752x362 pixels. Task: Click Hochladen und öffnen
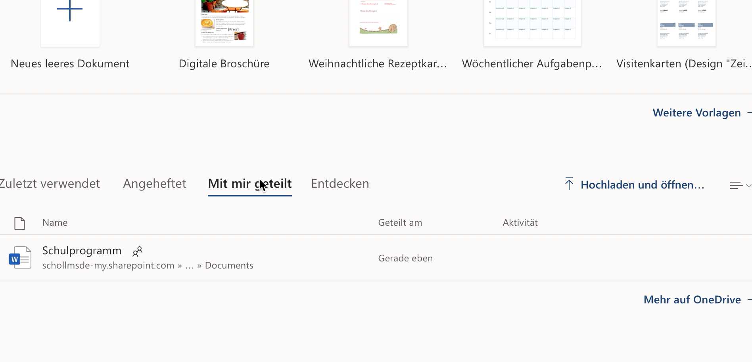(642, 185)
